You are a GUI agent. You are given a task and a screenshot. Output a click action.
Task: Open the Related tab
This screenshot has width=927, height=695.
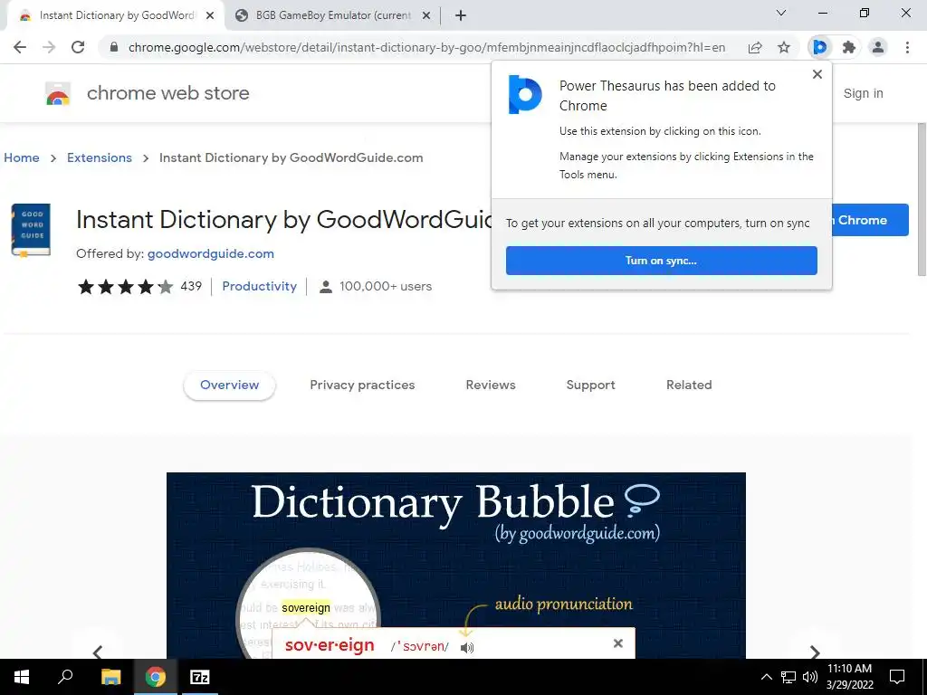point(689,386)
